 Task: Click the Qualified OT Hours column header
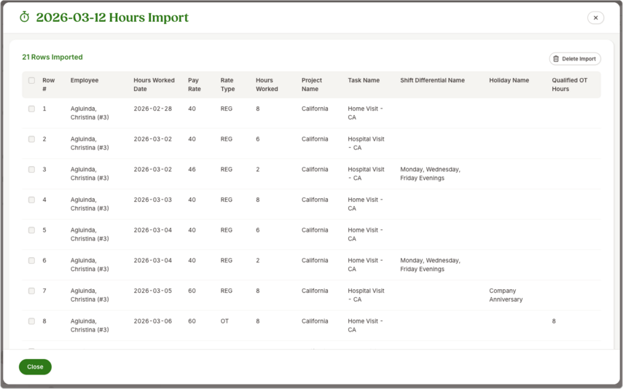[569, 85]
